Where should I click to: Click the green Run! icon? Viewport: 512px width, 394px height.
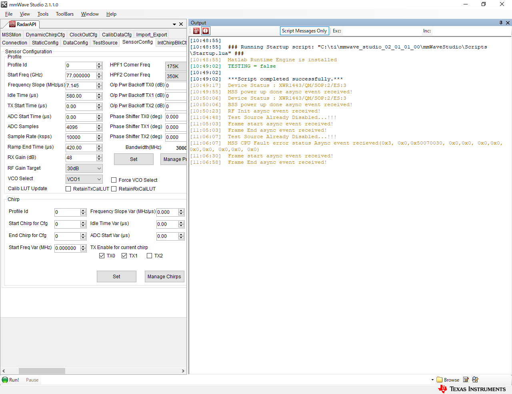coord(5,380)
